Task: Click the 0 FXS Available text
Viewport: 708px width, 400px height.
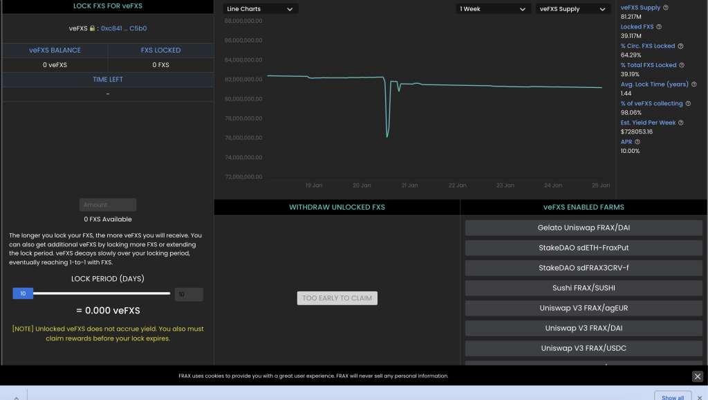Action: tap(108, 219)
